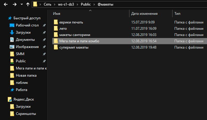Click the Загрузки download arrow icon
Image resolution: width=207 pixels, height=120 pixels.
tap(12, 33)
